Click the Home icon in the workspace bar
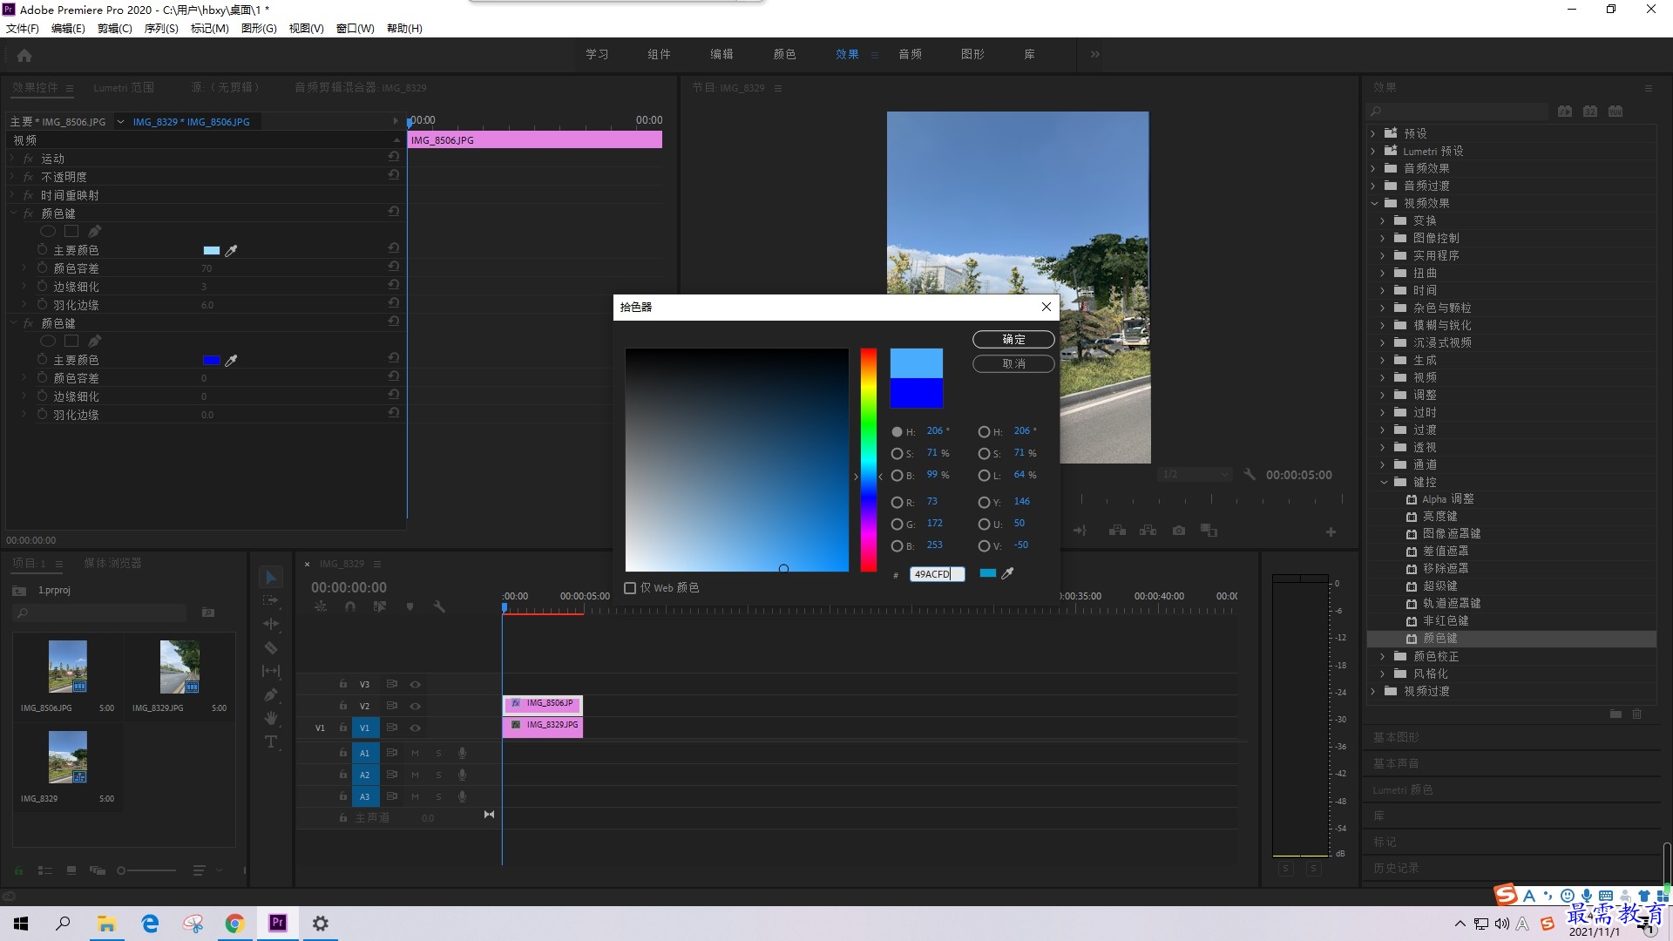This screenshot has width=1673, height=941. pos(24,55)
